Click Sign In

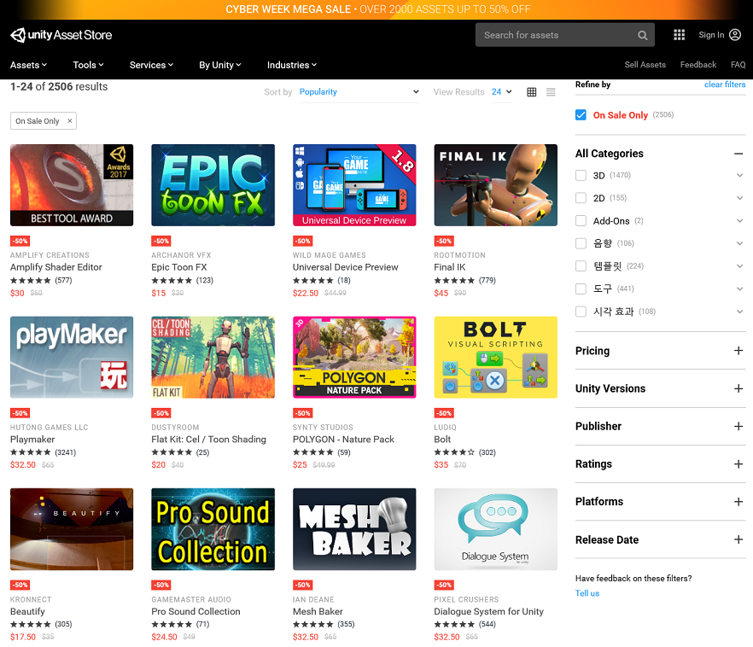pos(711,35)
